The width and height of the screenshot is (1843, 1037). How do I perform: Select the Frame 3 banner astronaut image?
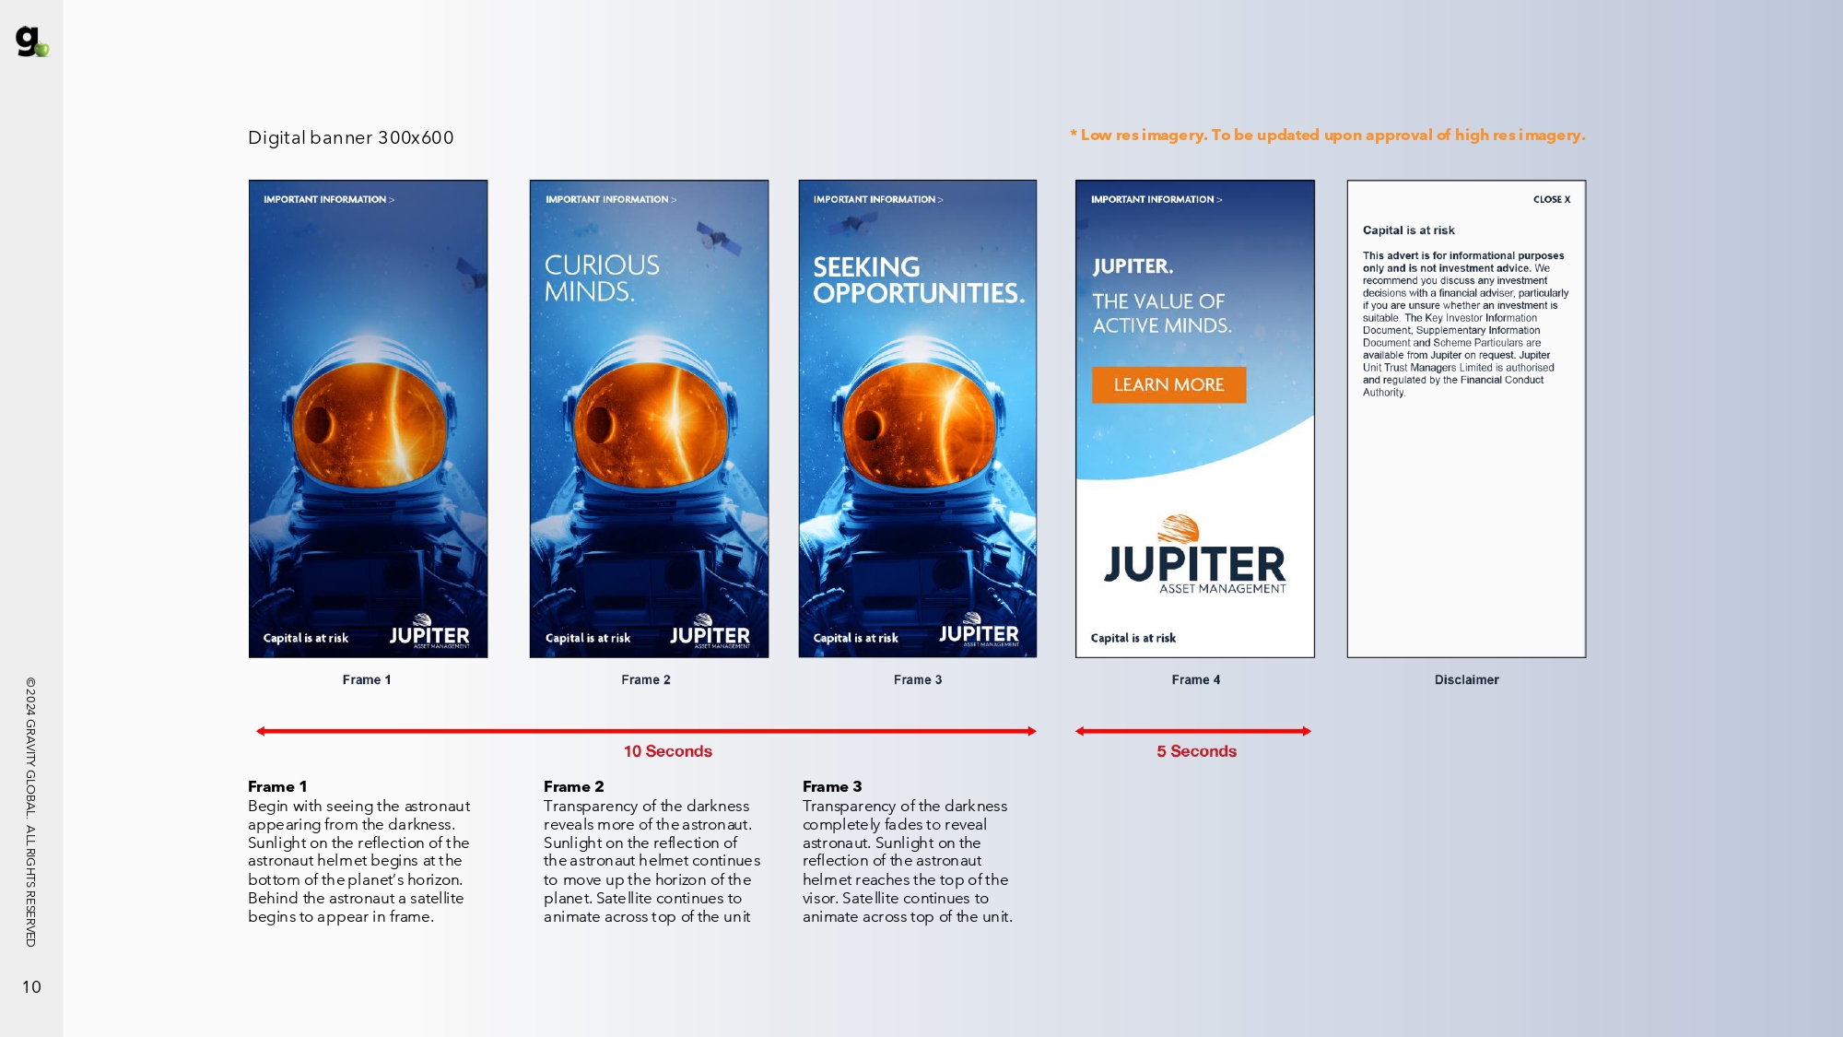(918, 418)
